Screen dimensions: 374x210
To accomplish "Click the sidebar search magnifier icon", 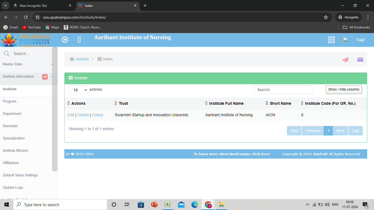I will [x=7, y=54].
